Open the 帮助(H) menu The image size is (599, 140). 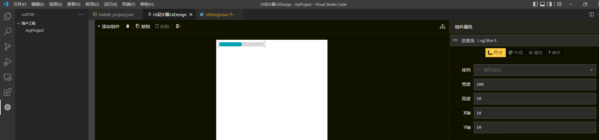[147, 4]
